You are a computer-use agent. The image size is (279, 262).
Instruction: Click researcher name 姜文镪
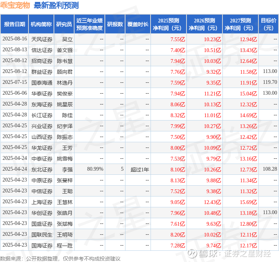click(64, 50)
